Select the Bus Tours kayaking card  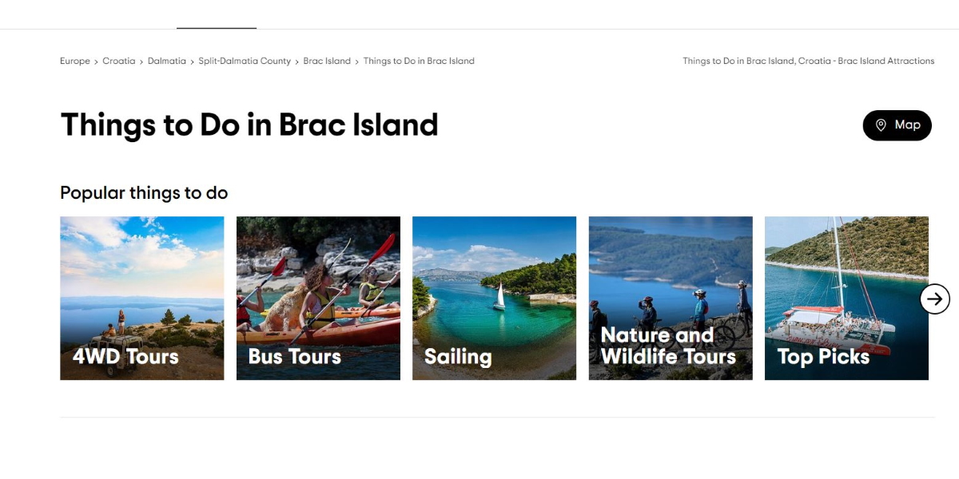tap(318, 298)
